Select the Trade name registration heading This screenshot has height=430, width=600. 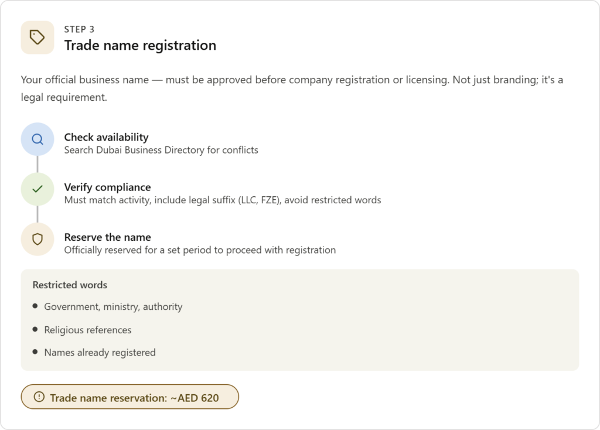click(x=140, y=45)
